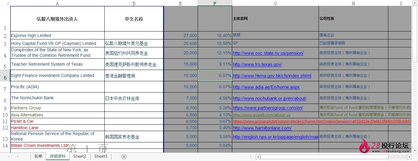Select column G header
This screenshot has width=418, height=161.
coord(275,3)
